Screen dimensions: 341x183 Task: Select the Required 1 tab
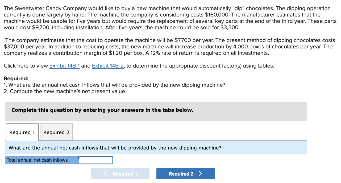[22, 132]
